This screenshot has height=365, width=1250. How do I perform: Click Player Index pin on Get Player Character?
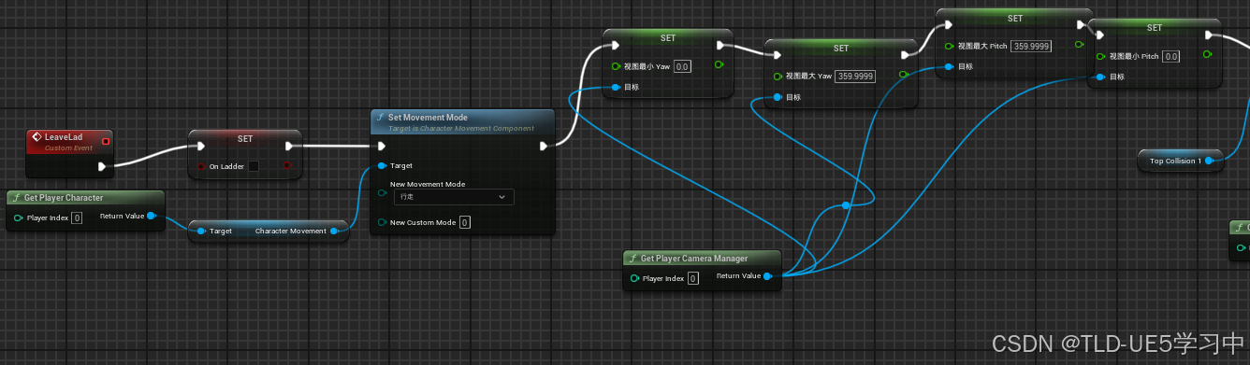pos(19,218)
